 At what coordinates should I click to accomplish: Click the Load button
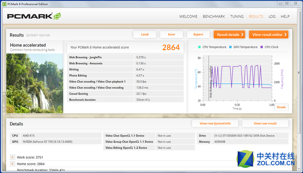click(x=145, y=35)
